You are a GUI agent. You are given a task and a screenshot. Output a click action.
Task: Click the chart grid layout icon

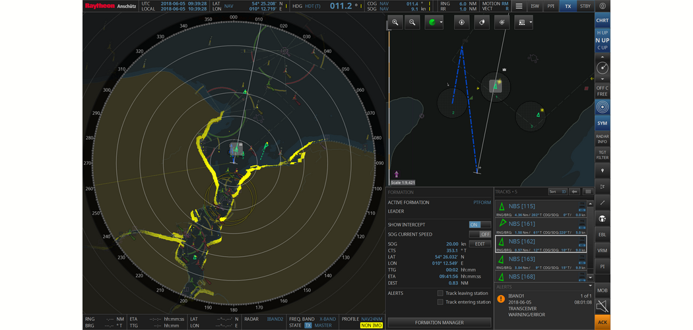(x=521, y=22)
